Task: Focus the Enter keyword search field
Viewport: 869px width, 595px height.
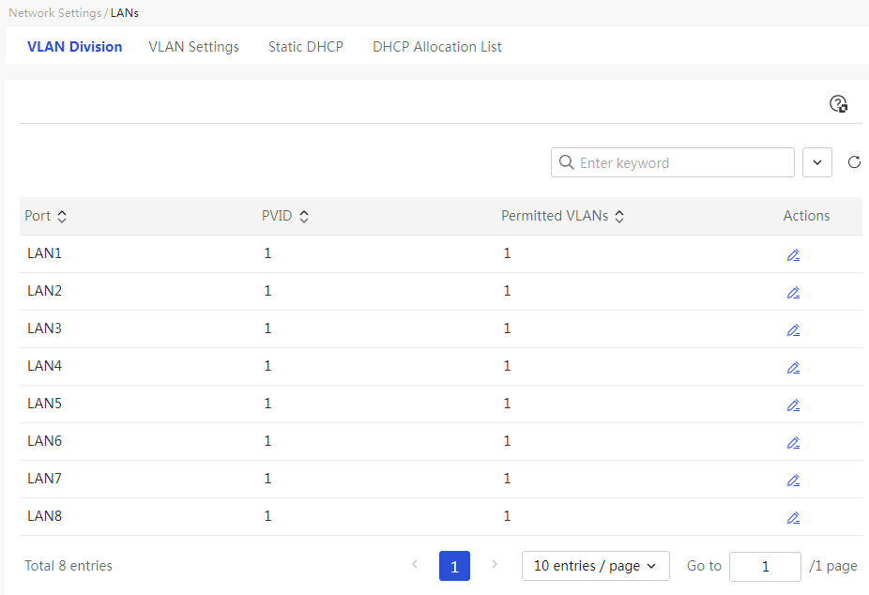Action: (672, 162)
